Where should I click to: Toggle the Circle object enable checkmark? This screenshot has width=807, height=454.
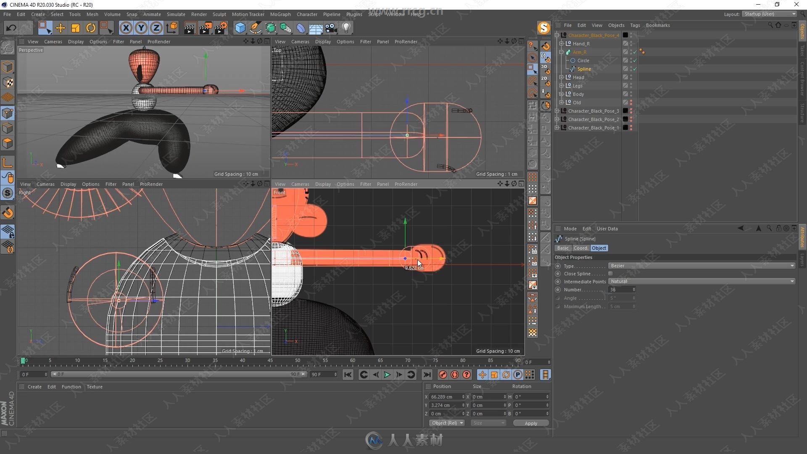coord(635,61)
